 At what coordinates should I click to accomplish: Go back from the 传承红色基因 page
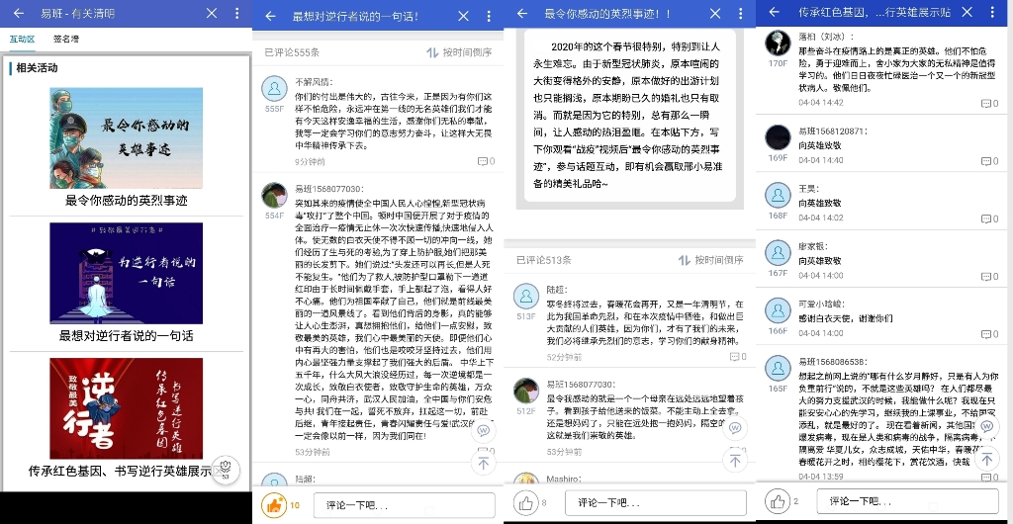coord(774,14)
